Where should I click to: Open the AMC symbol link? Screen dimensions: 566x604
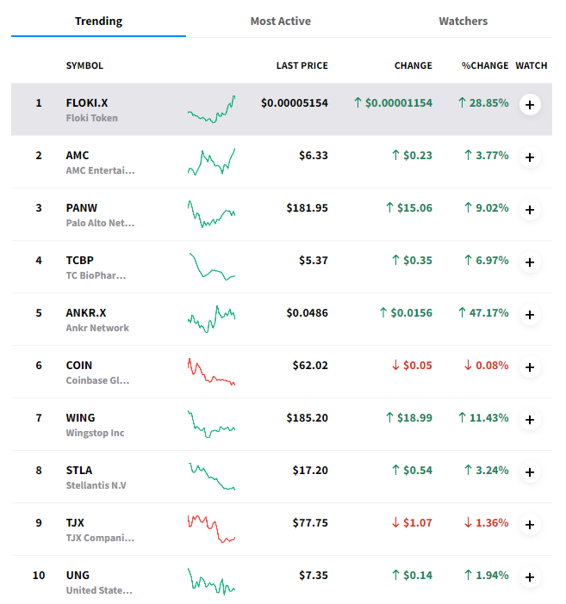78,155
